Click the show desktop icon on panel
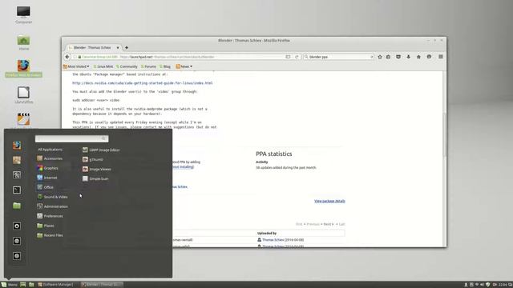 pyautogui.click(x=23, y=285)
